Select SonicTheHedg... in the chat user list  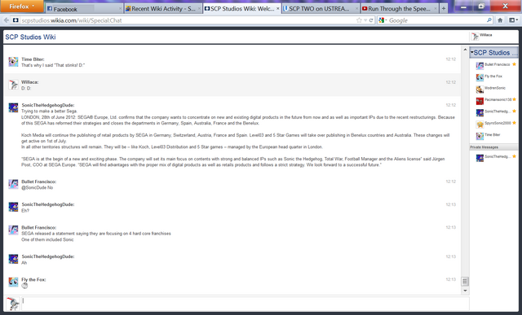click(x=494, y=112)
